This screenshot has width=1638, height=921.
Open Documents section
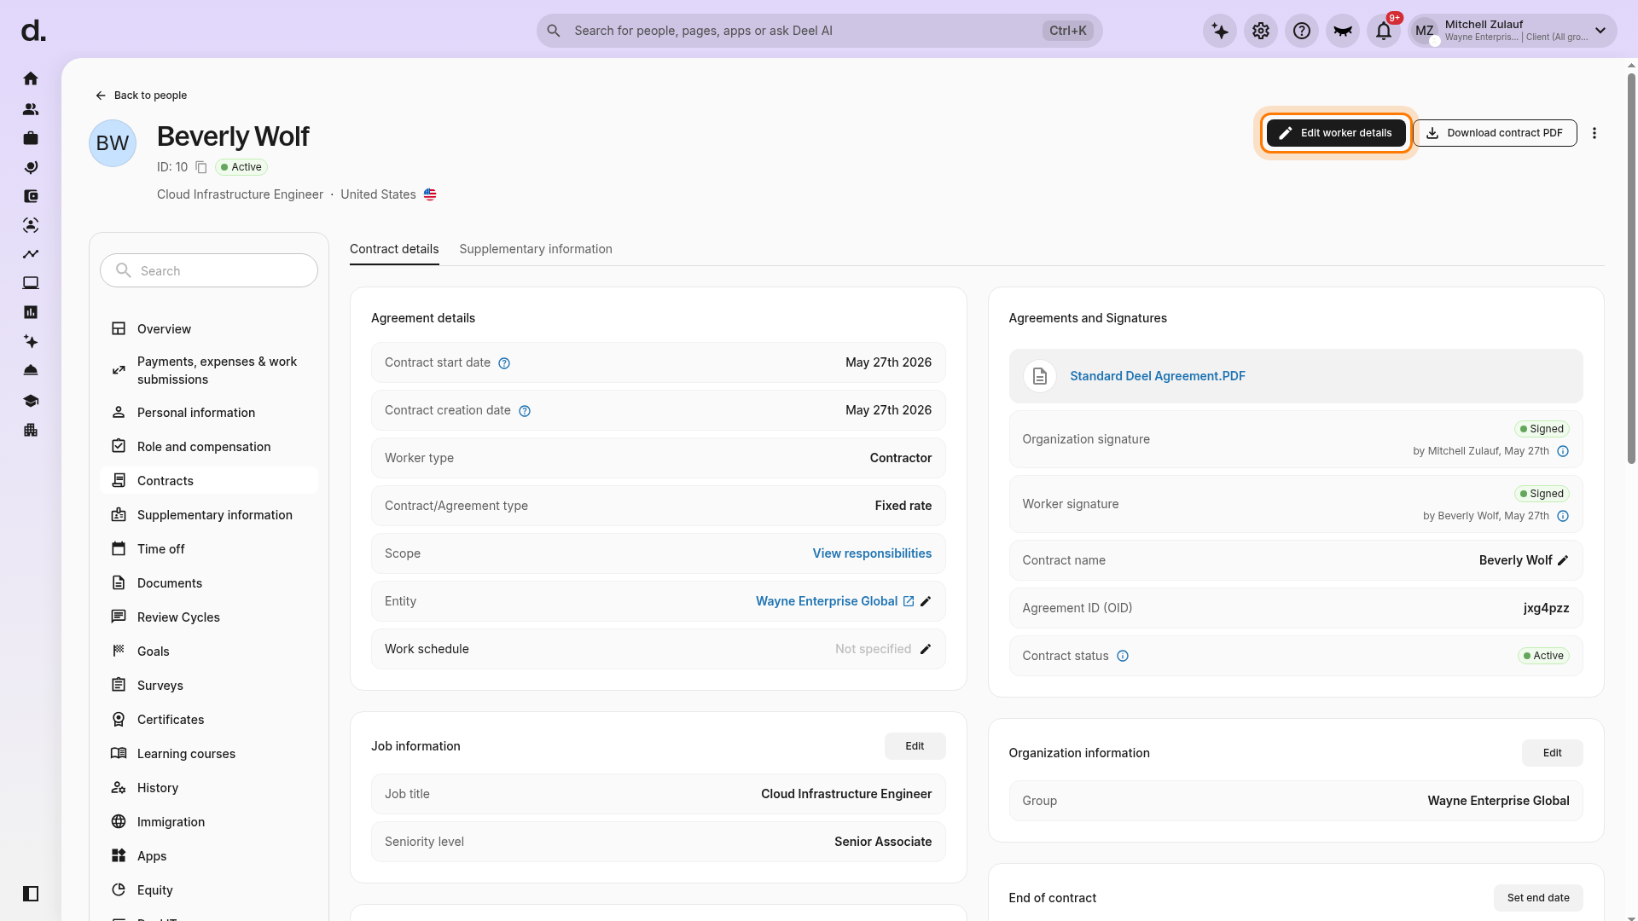[x=209, y=583]
